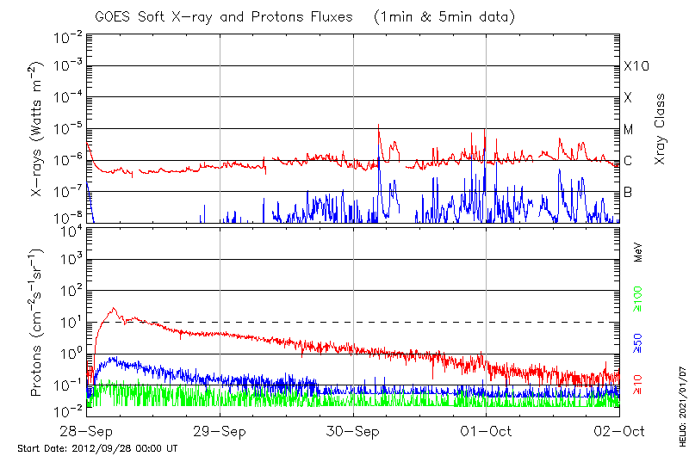Click the 29-Sep date tick label

[220, 431]
